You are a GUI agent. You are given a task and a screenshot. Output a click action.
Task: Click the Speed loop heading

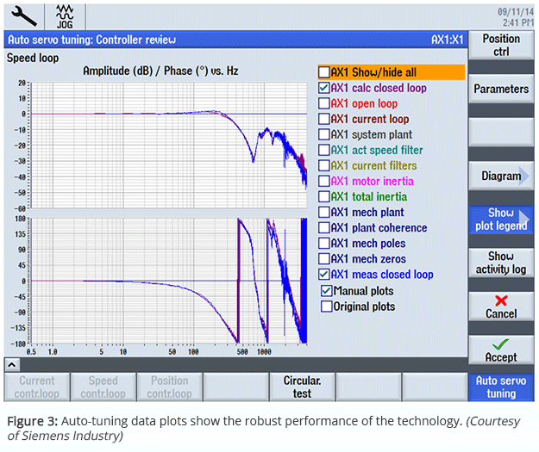(x=33, y=58)
